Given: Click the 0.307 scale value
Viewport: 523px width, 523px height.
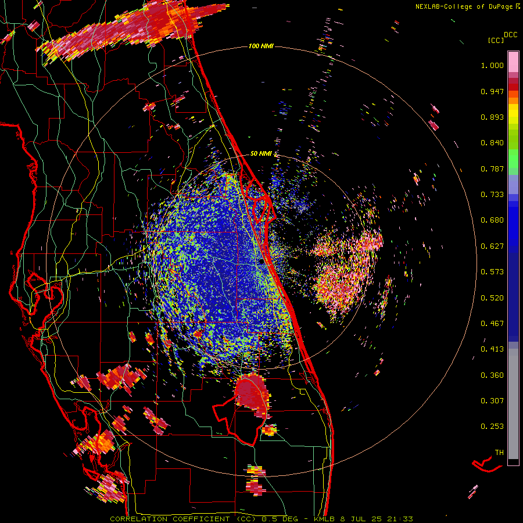Looking at the screenshot, I should 492,401.
